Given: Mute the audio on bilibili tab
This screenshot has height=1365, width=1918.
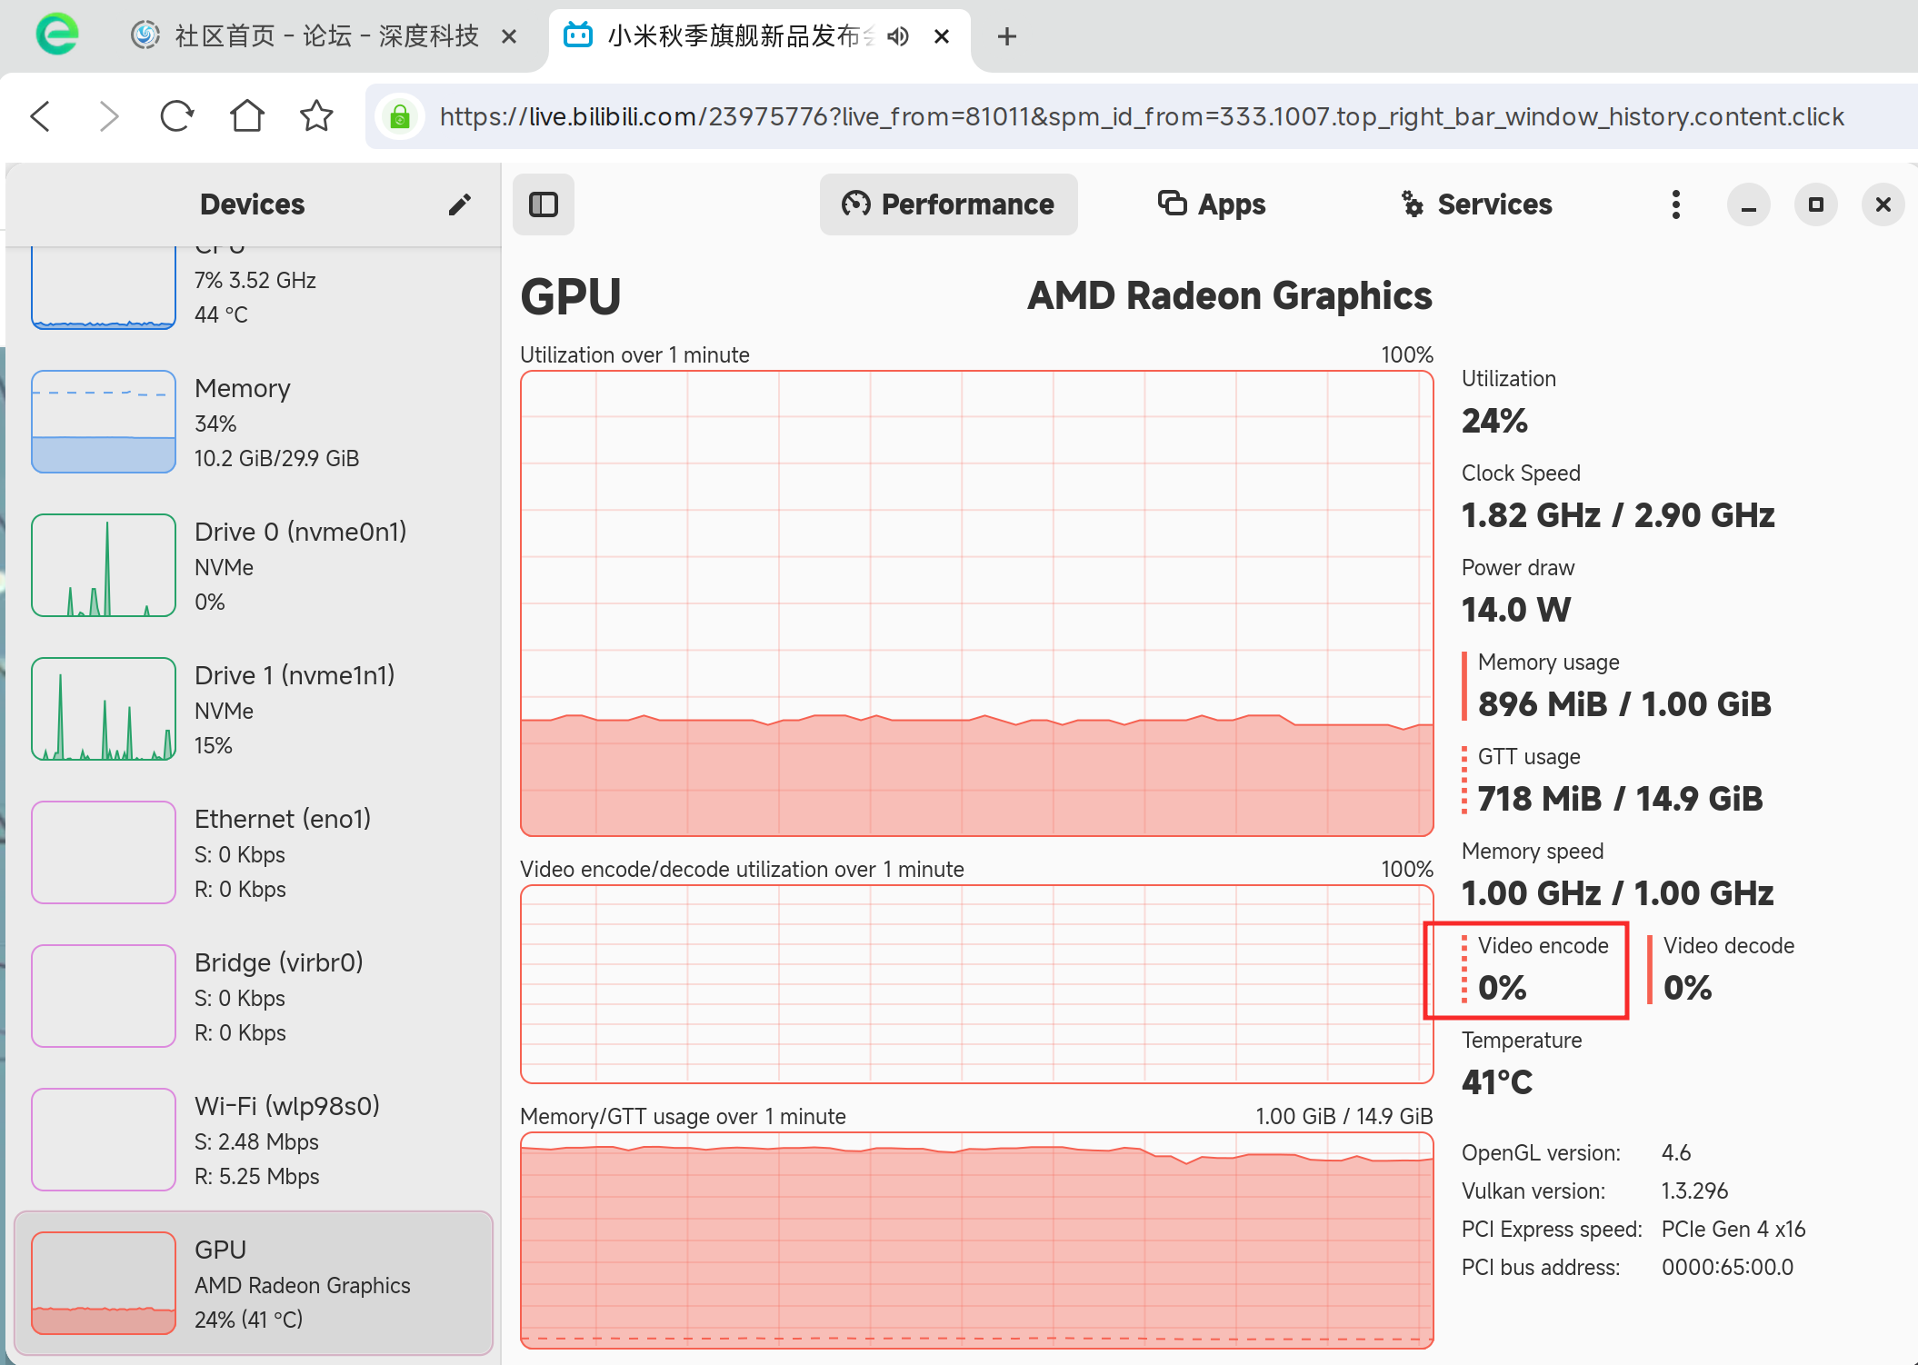Looking at the screenshot, I should 898,36.
